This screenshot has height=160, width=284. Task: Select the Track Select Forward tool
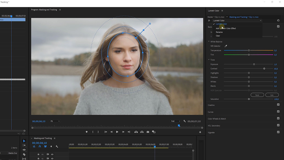(x=24, y=145)
